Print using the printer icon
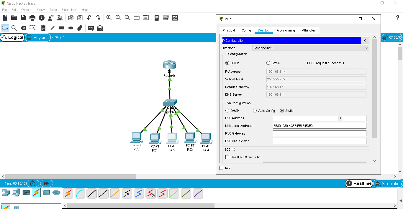Screen dimensions: 403x209 (32, 18)
